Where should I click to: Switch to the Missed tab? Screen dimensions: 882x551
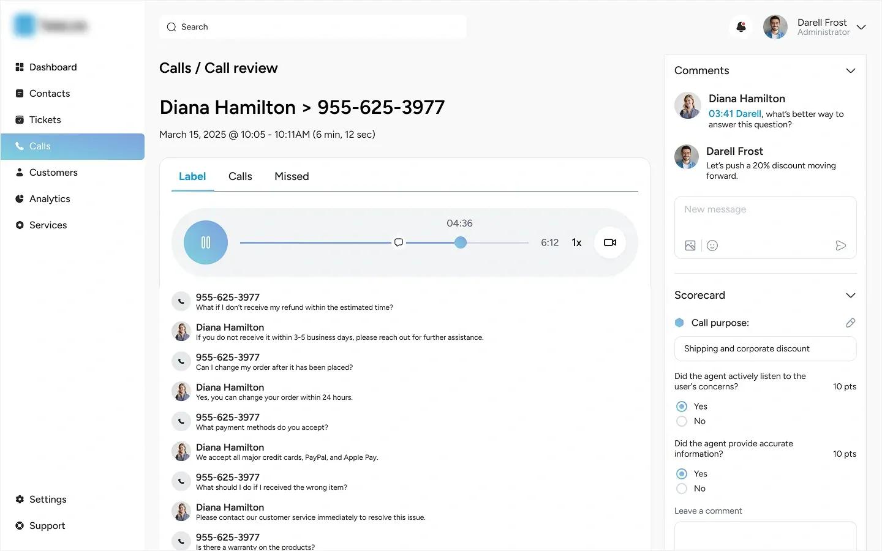[x=291, y=176]
